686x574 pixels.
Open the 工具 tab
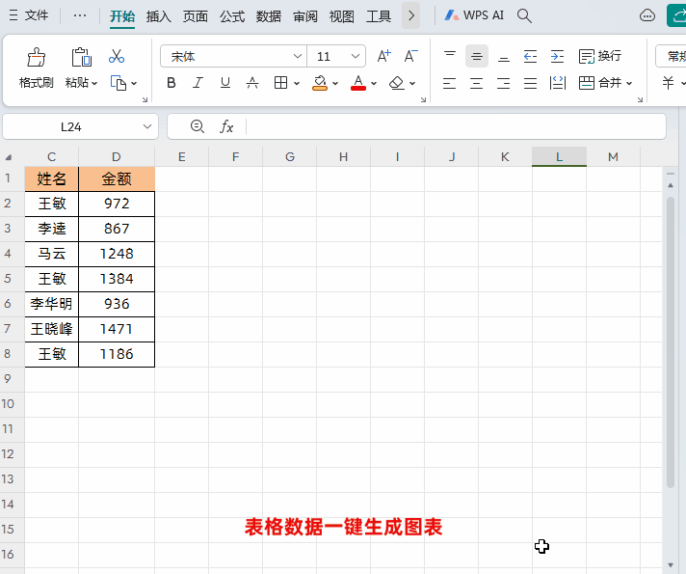(x=379, y=16)
